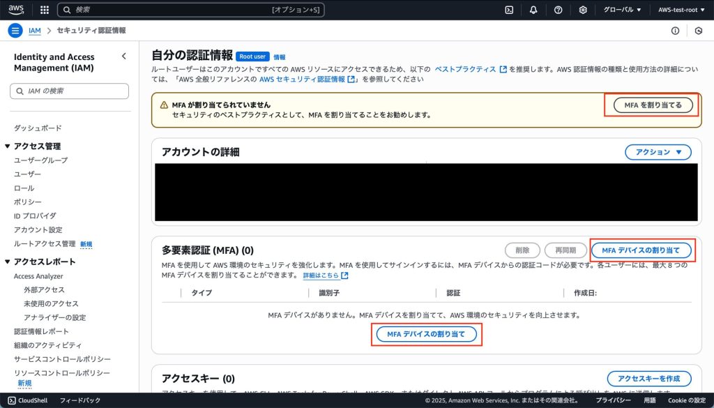The height and width of the screenshot is (408, 714).
Task: Click the セキュリティ認証情報 breadcrumb text
Action: pos(91,31)
